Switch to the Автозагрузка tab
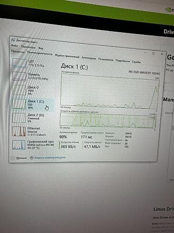This screenshot has height=233, width=174. (x=89, y=58)
